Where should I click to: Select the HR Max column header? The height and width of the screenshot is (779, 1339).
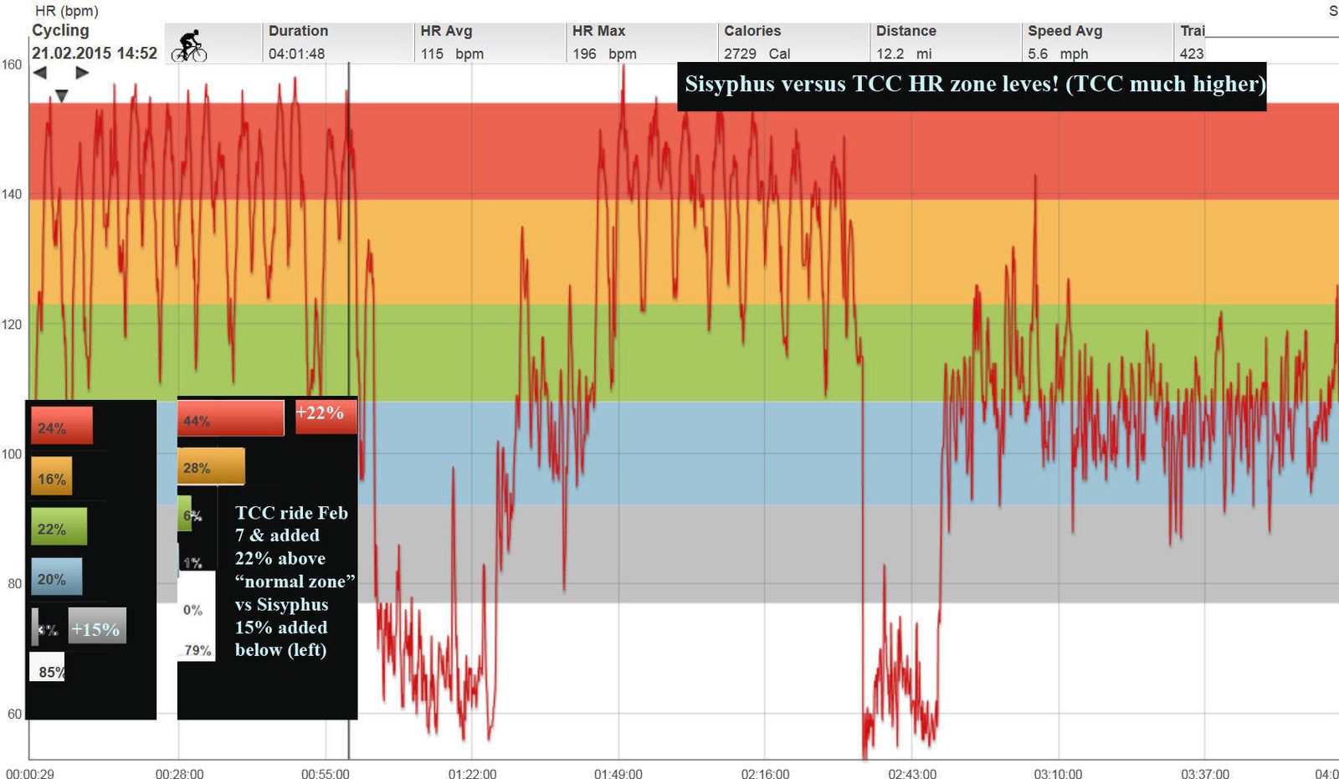tap(598, 31)
